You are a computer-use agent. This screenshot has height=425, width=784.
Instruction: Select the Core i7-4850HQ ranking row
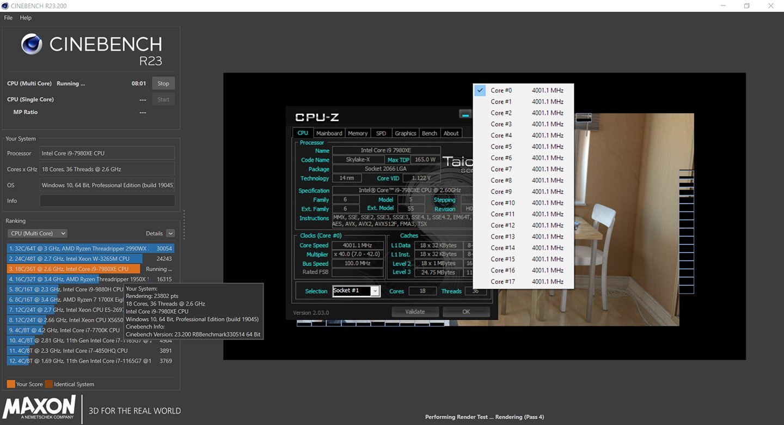pyautogui.click(x=91, y=350)
